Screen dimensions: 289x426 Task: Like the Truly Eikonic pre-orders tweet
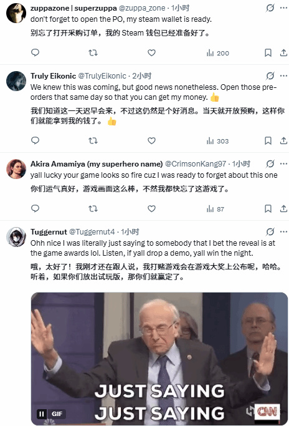point(151,140)
